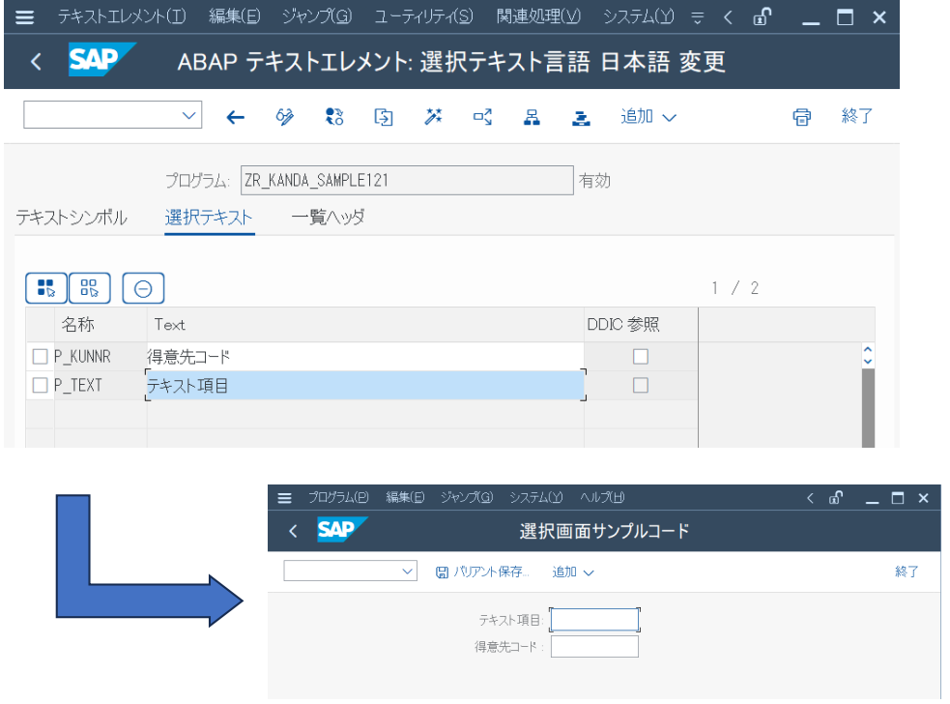
Task: Expand the 追加 dropdown in upper toolbar
Action: pyautogui.click(x=648, y=116)
